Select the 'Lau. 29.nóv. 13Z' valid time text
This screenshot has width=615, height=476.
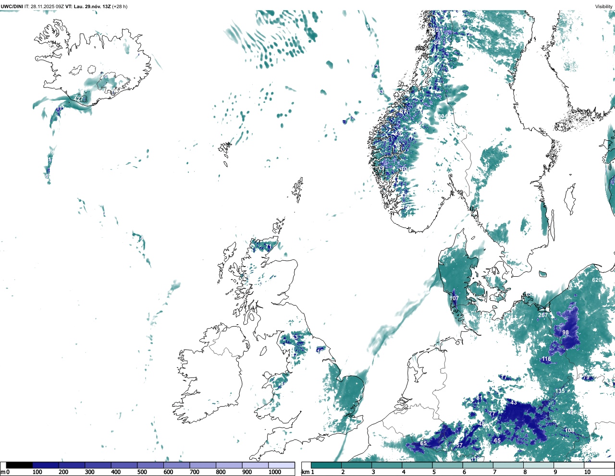click(x=92, y=6)
